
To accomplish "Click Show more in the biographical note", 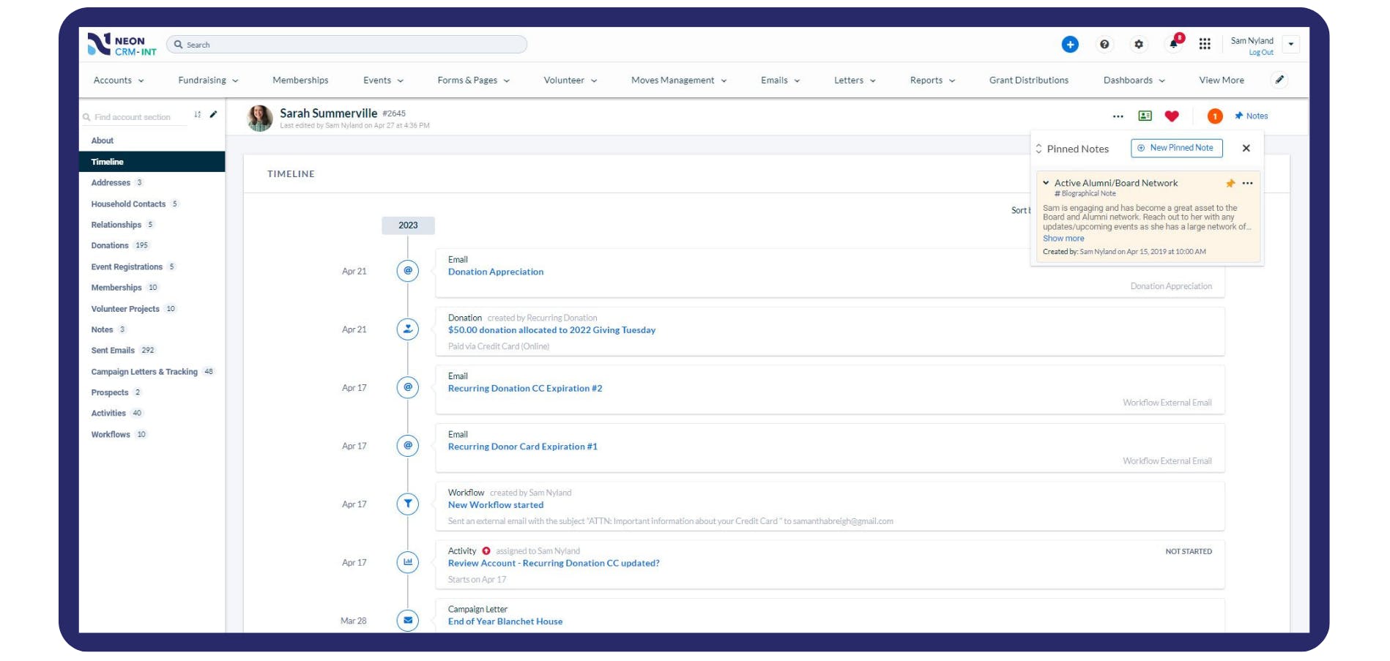I will click(x=1063, y=238).
